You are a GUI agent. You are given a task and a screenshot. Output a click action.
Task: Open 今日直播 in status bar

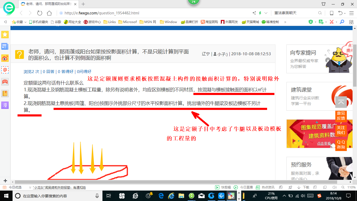243,187
